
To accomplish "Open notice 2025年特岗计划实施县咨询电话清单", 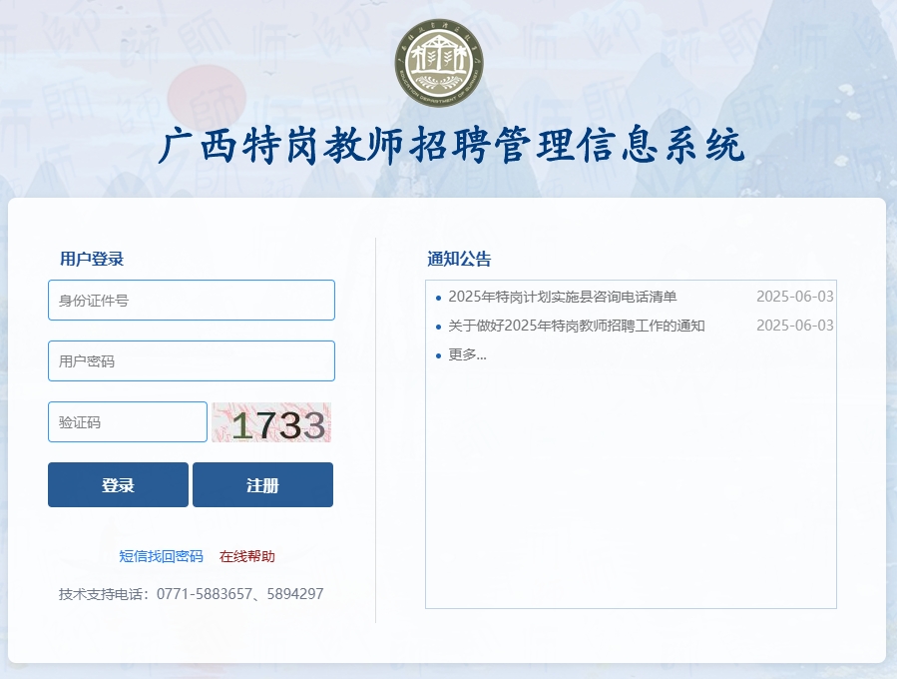I will tap(563, 297).
